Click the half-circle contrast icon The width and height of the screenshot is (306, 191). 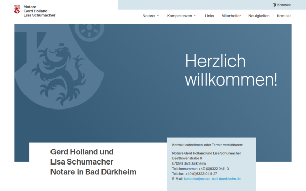[x=274, y=5]
